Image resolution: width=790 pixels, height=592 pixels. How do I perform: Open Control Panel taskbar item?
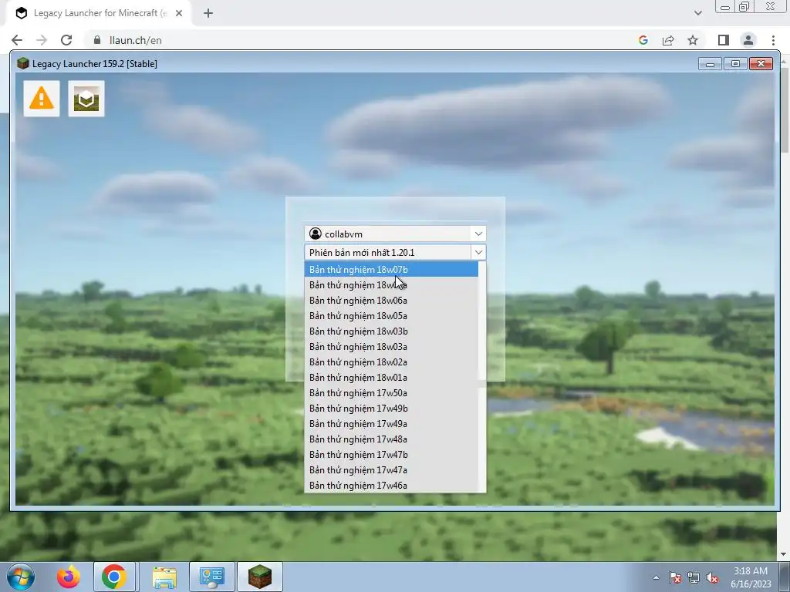click(212, 577)
